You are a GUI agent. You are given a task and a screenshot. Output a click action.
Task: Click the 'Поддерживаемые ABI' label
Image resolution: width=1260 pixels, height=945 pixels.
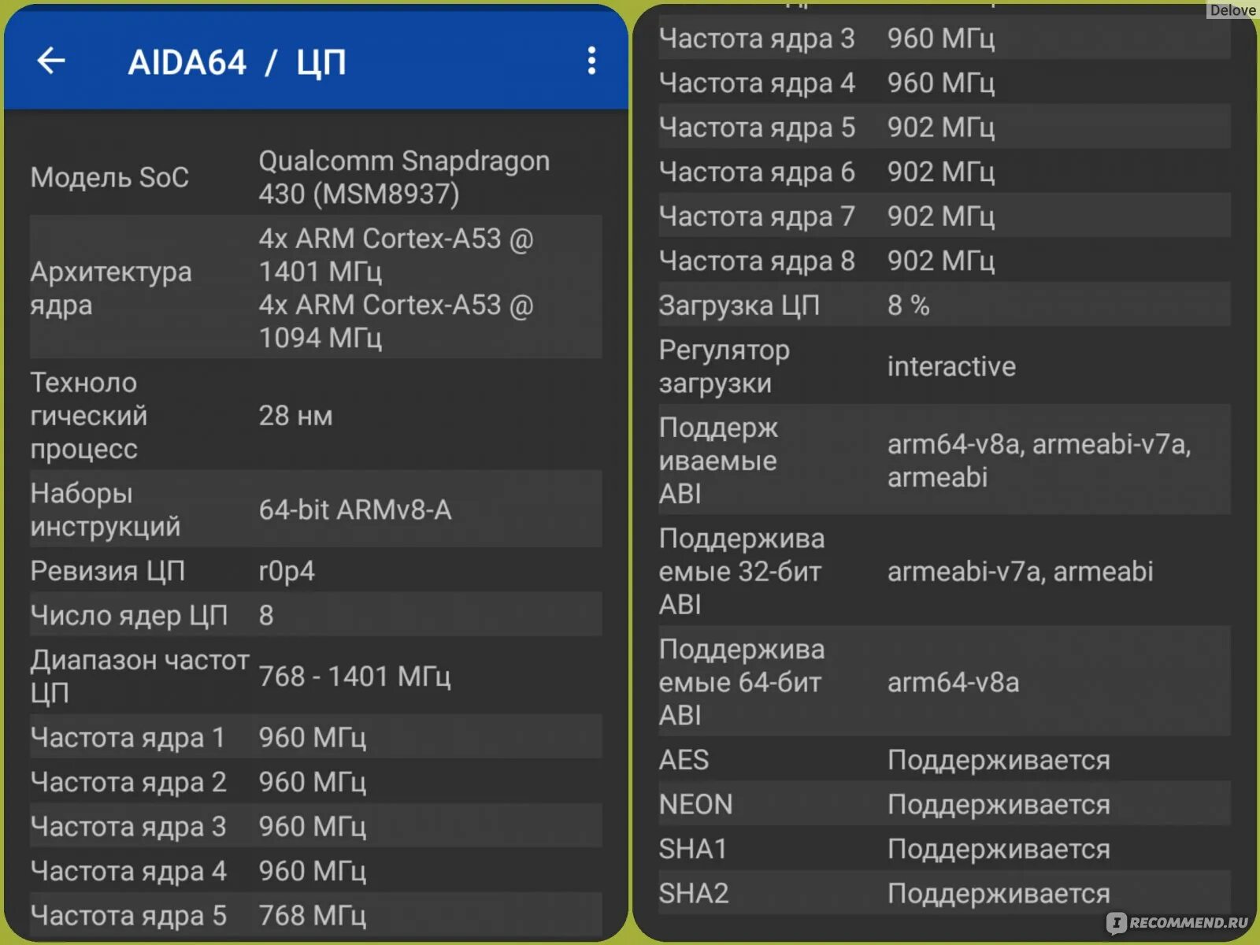pos(719,461)
